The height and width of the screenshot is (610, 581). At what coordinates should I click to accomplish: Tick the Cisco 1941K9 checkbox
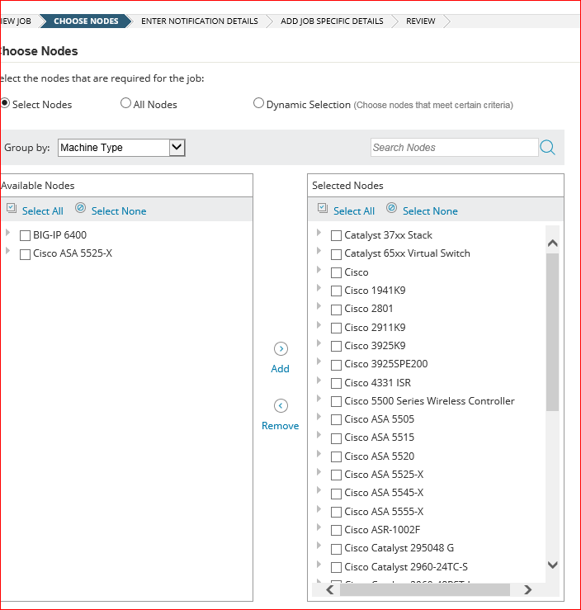pos(336,291)
